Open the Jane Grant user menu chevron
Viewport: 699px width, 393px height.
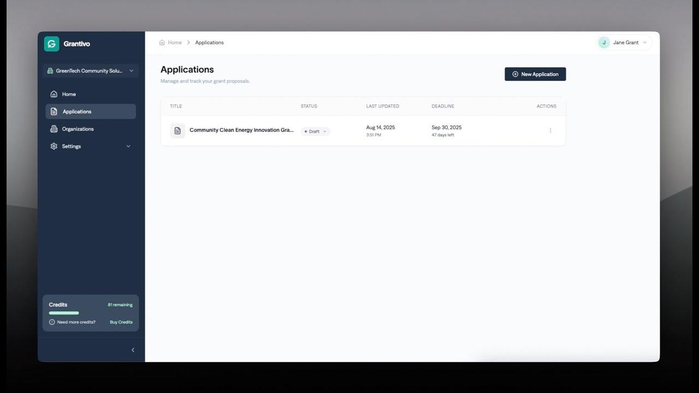coord(644,43)
